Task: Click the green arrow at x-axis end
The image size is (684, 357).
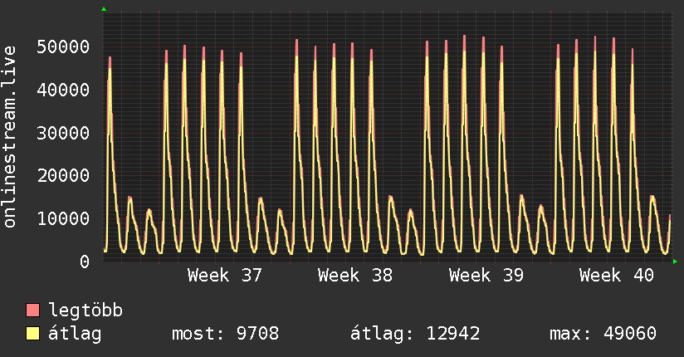Action: 675,262
